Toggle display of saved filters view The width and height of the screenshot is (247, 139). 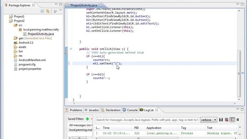(x=232, y=120)
